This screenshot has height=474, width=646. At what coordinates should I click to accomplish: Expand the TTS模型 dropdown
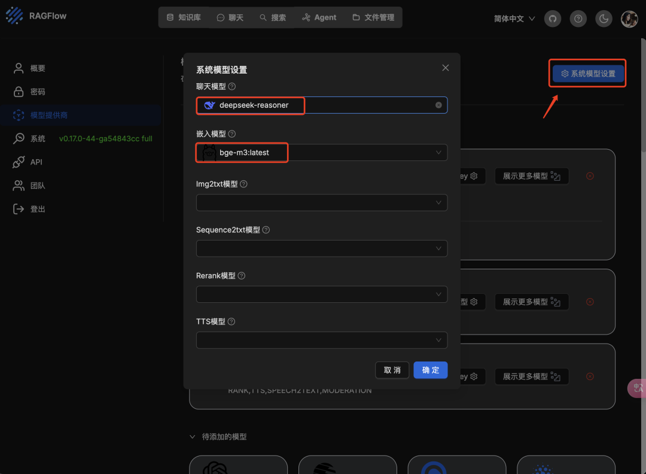coord(322,340)
